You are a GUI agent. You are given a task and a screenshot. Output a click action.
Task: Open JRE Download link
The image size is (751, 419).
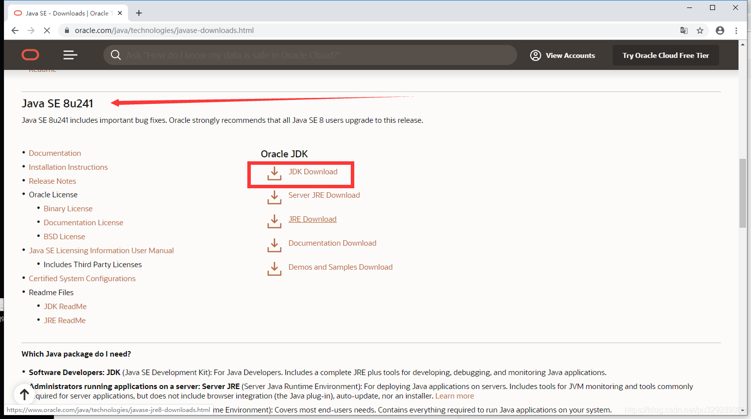click(x=312, y=219)
